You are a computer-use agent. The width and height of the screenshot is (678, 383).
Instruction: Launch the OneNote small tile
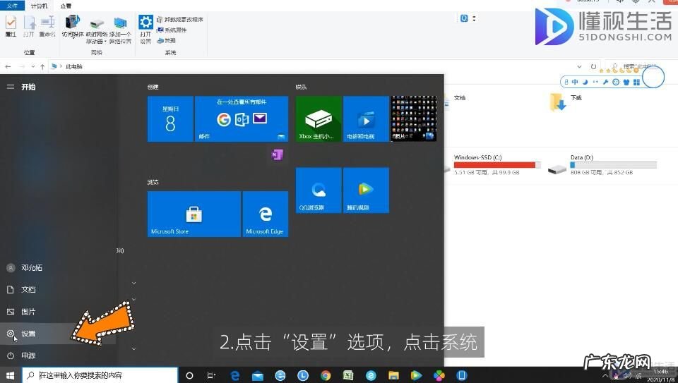277,154
